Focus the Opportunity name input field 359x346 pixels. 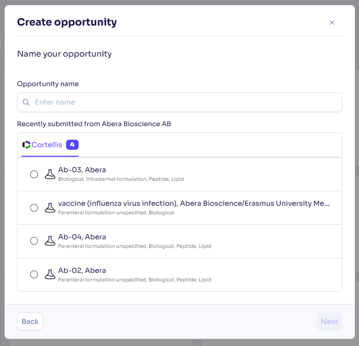pos(180,102)
